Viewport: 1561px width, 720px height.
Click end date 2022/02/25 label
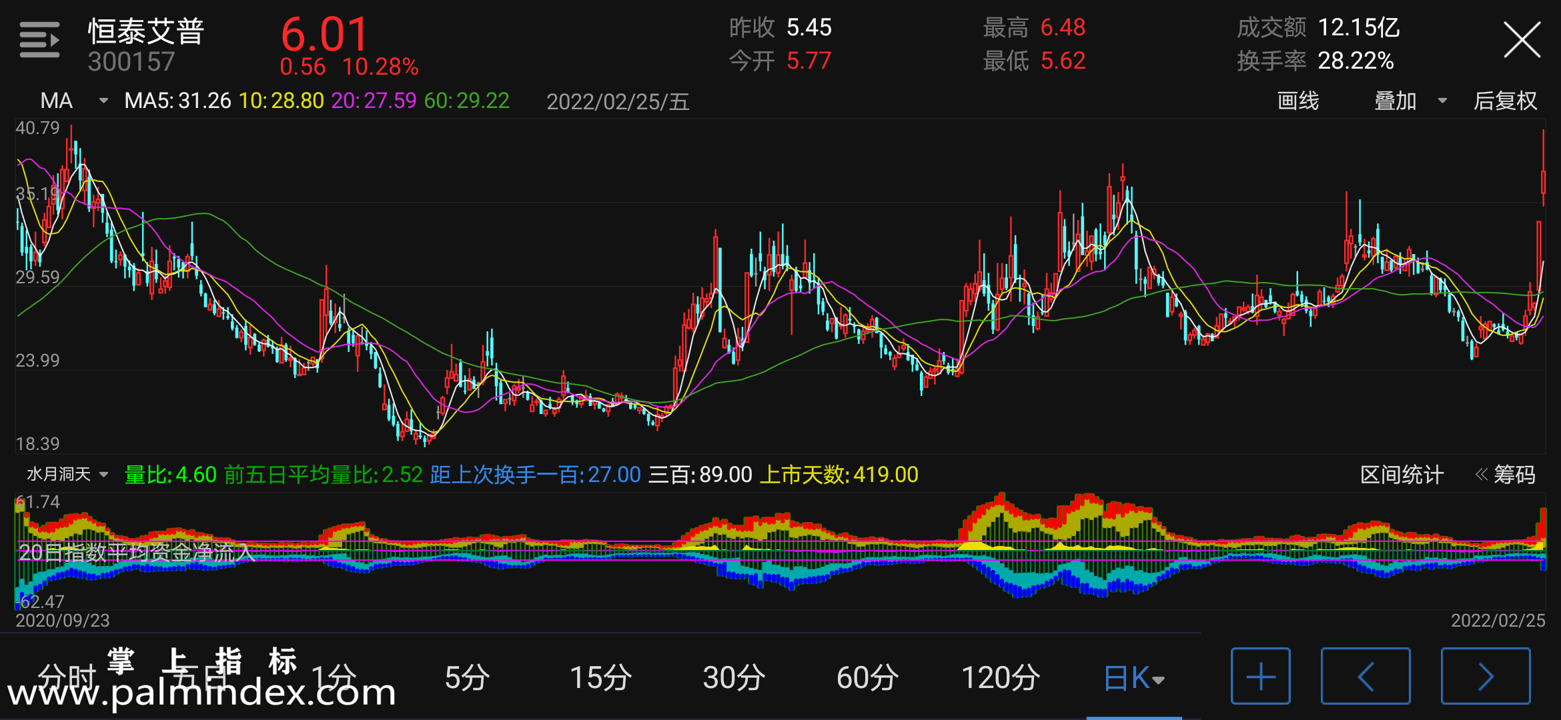coord(1498,621)
